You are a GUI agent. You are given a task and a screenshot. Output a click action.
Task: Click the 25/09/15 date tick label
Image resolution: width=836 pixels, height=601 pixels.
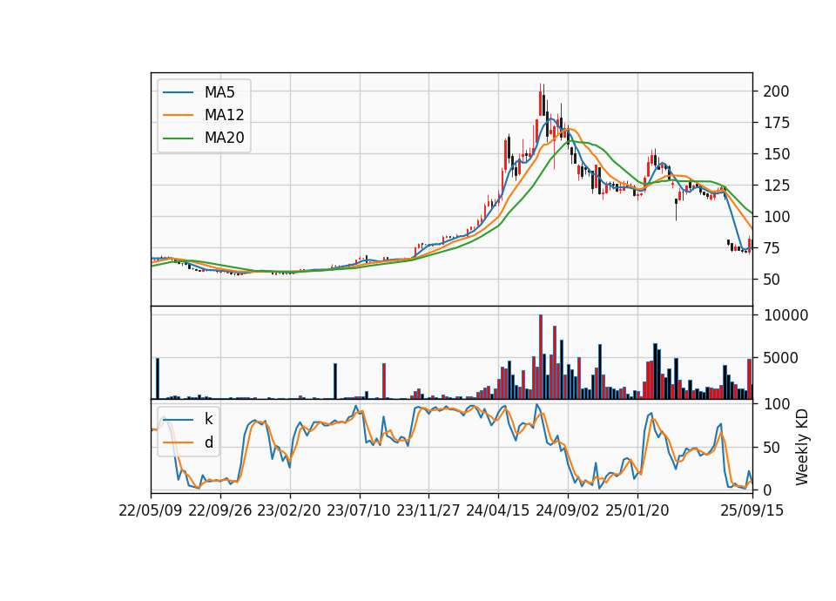click(x=752, y=510)
